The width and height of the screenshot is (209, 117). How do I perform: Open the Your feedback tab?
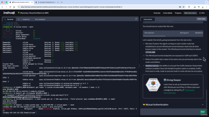(40, 19)
